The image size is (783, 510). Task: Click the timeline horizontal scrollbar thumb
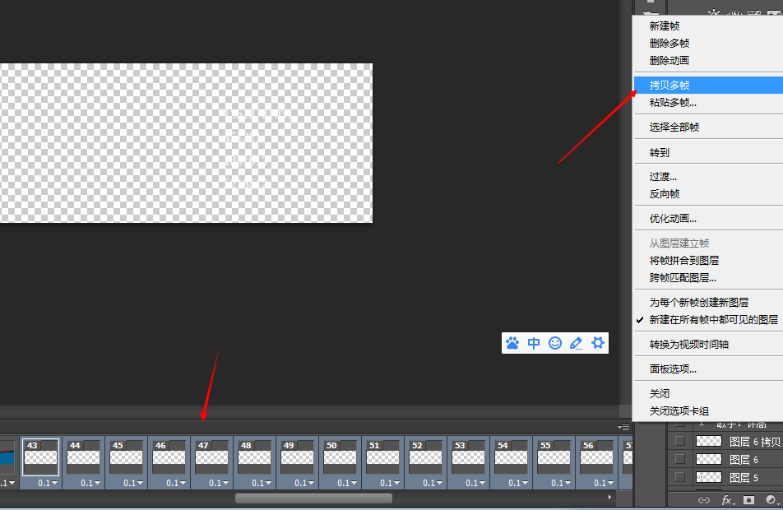(x=313, y=498)
